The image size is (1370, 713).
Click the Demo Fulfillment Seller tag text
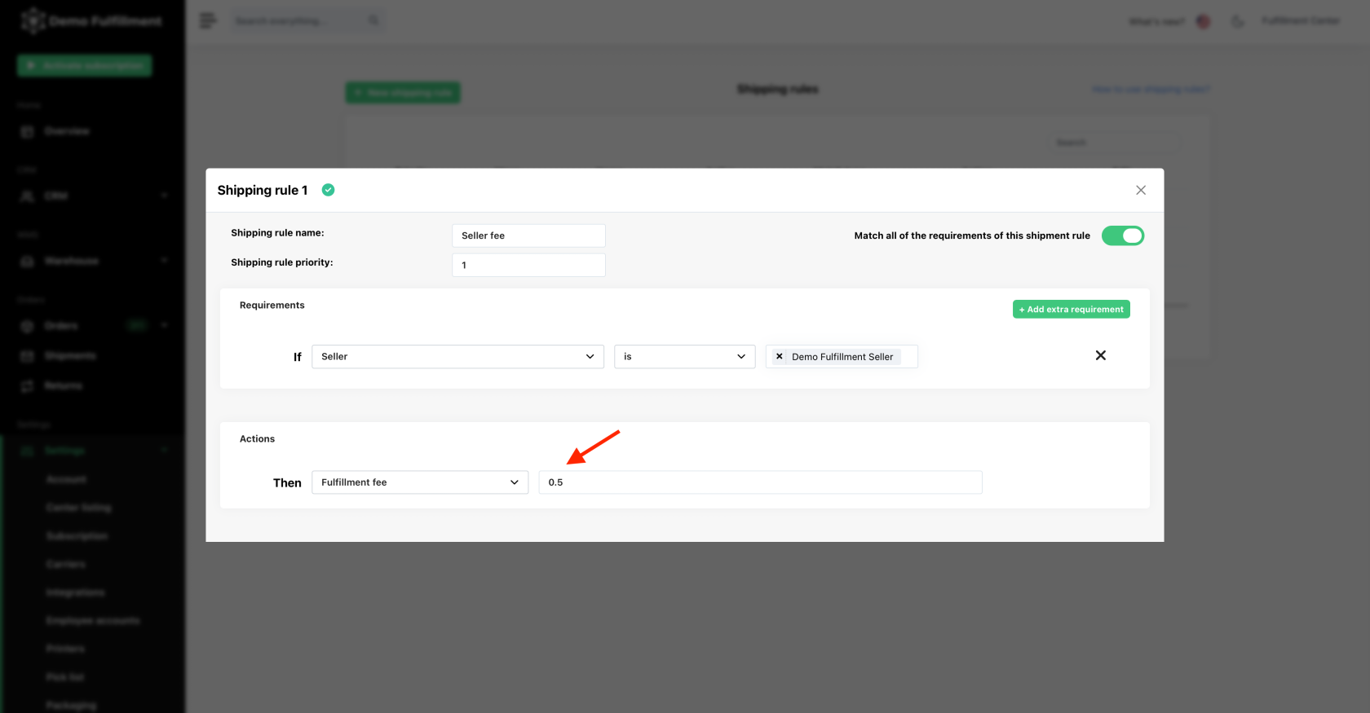coord(842,357)
